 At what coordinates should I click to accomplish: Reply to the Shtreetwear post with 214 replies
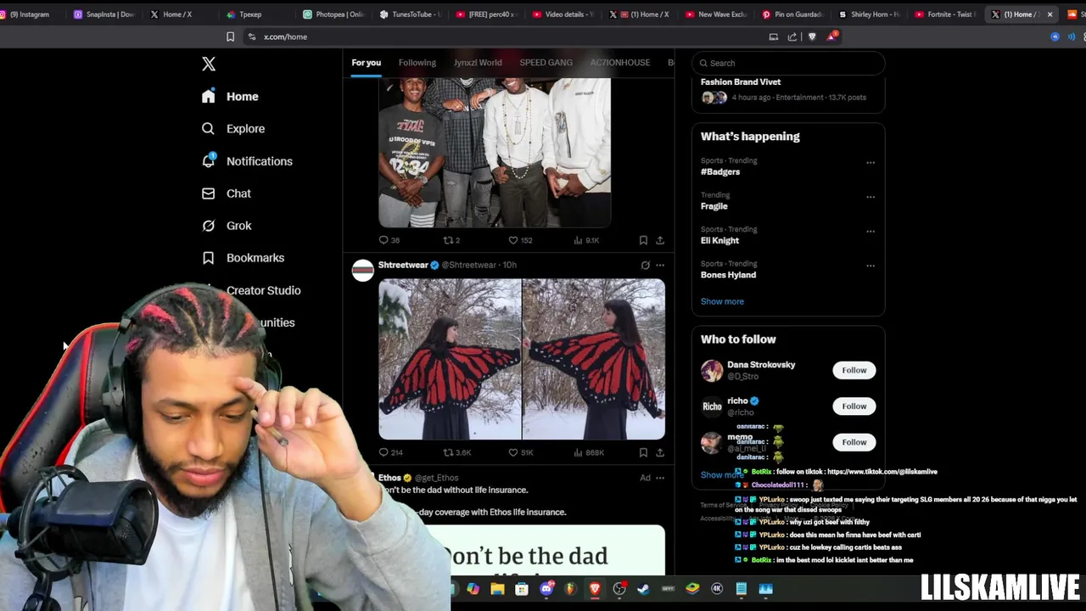point(390,452)
